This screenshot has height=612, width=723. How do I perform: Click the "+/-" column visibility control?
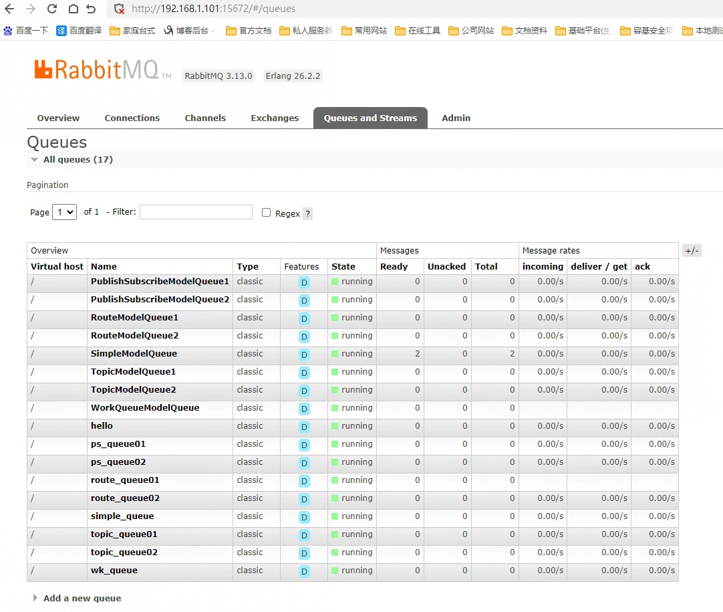692,250
